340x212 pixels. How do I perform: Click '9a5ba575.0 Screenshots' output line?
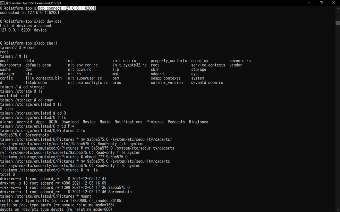(x=24, y=135)
